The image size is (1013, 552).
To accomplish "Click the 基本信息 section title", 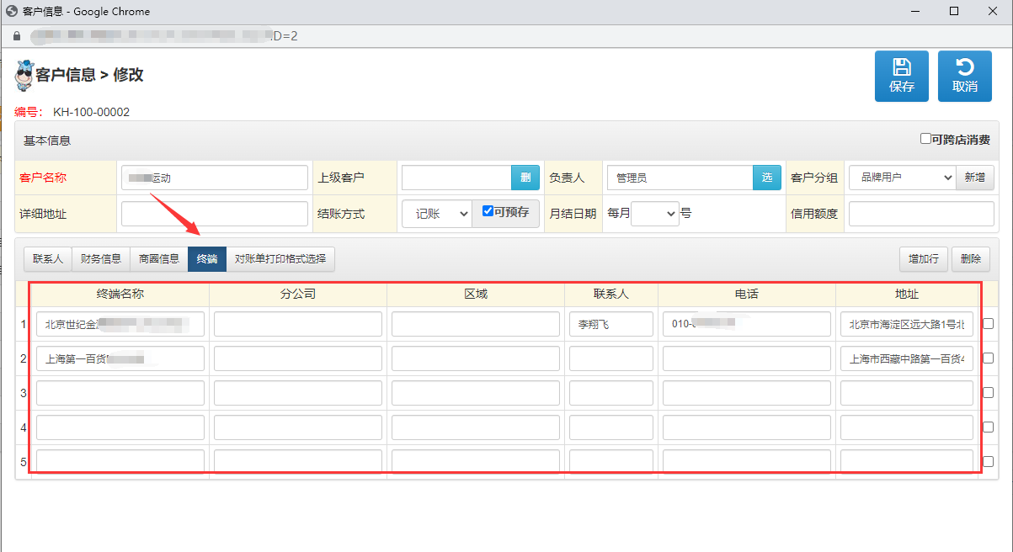I will (47, 141).
